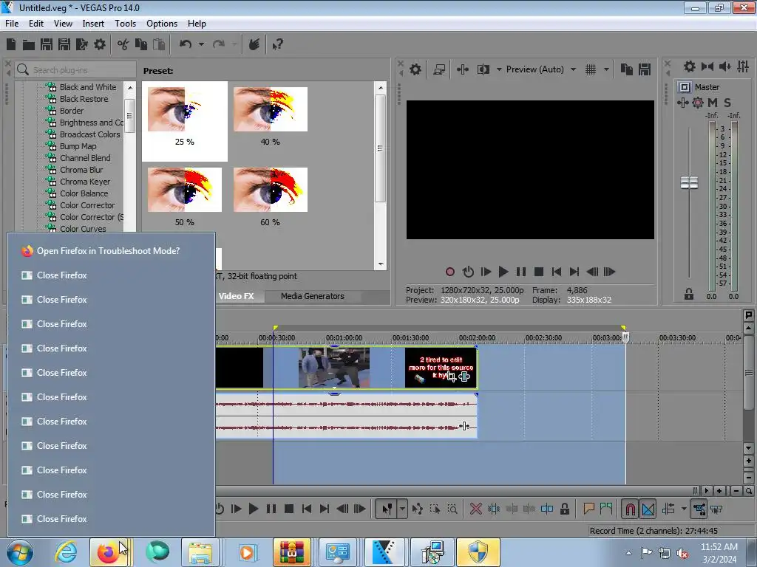The height and width of the screenshot is (567, 757).
Task: Play from the preview window transport
Action: click(503, 272)
